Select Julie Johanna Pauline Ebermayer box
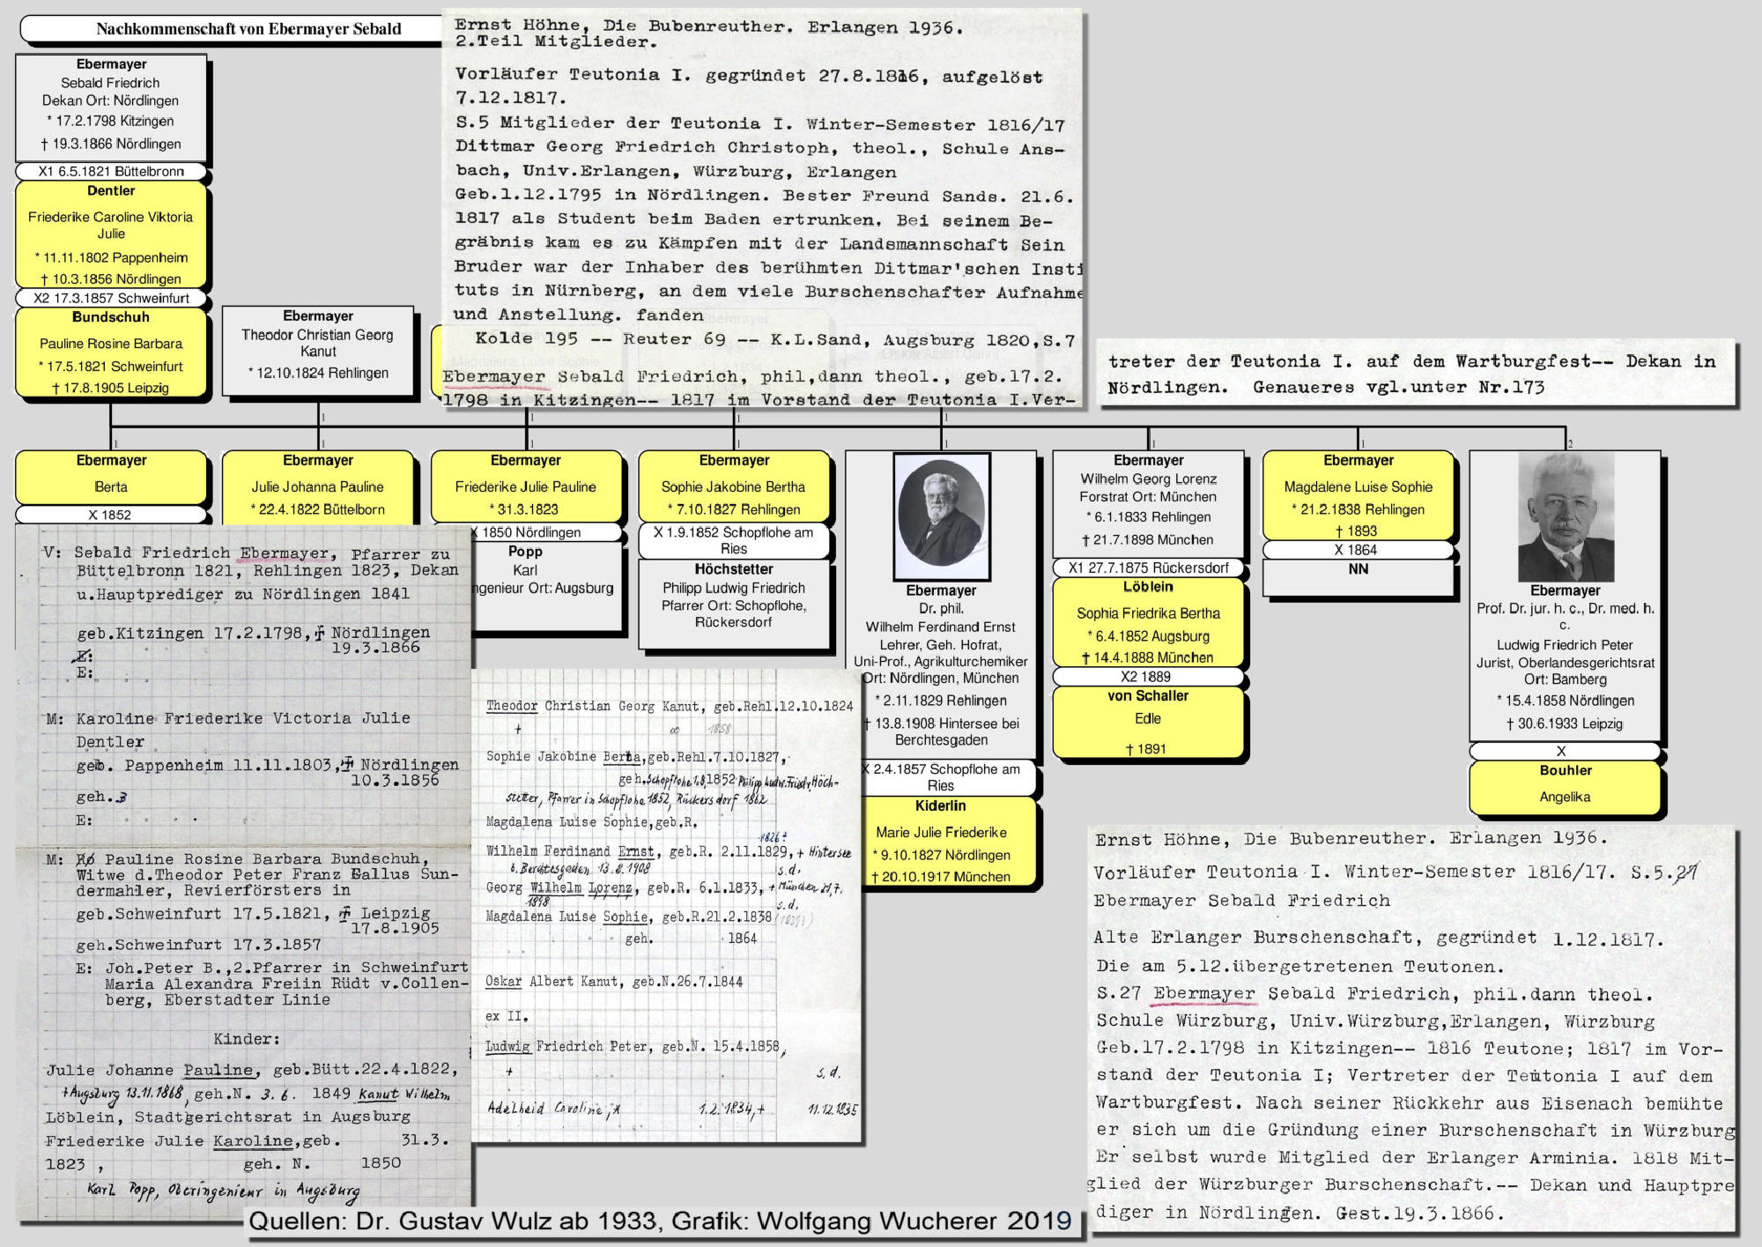This screenshot has height=1247, width=1762. [318, 486]
